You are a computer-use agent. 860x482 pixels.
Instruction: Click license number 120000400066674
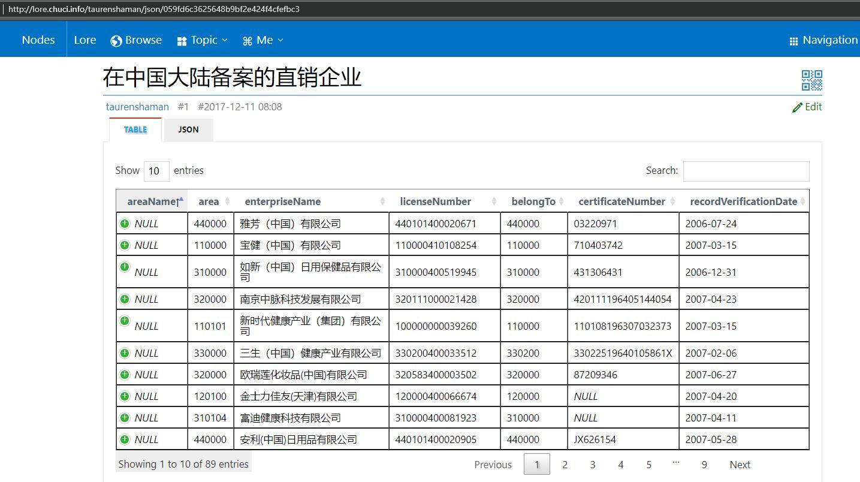[x=436, y=396]
